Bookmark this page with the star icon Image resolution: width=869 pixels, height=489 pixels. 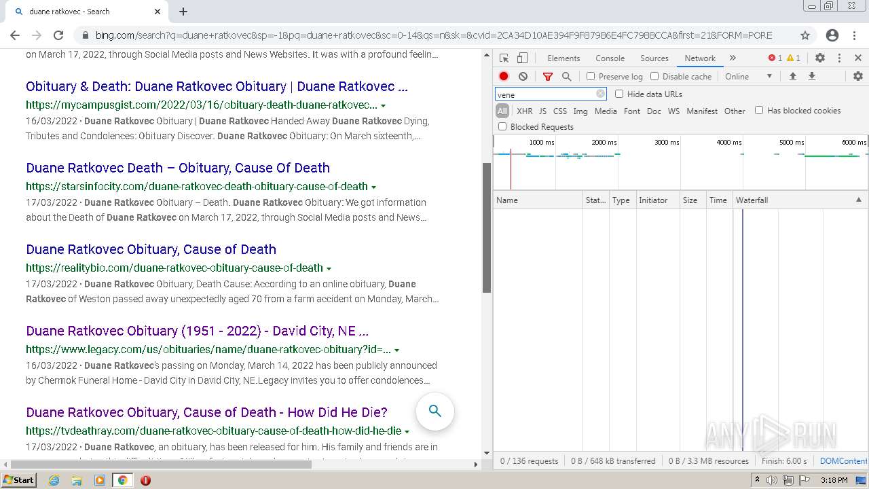(x=805, y=35)
